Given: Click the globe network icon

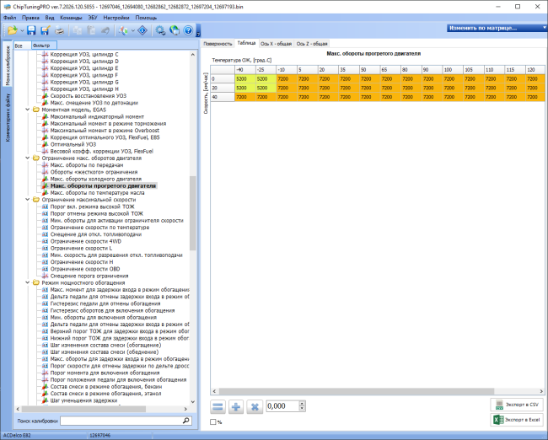Looking at the screenshot, I should coord(175,30).
